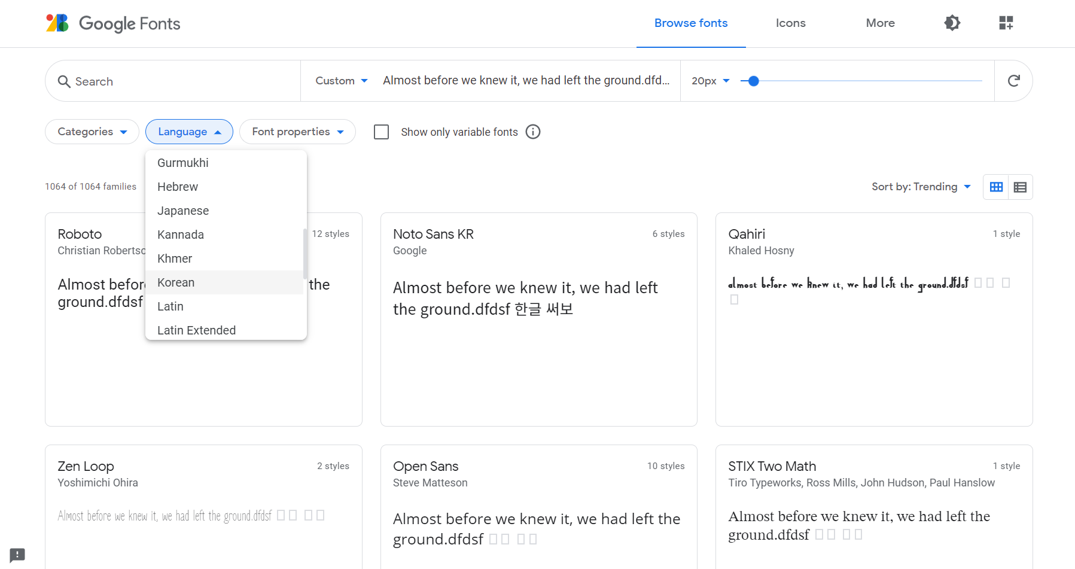The height and width of the screenshot is (569, 1075).
Task: Click the '6 styles' label on Noto Sans KR
Action: 668,234
